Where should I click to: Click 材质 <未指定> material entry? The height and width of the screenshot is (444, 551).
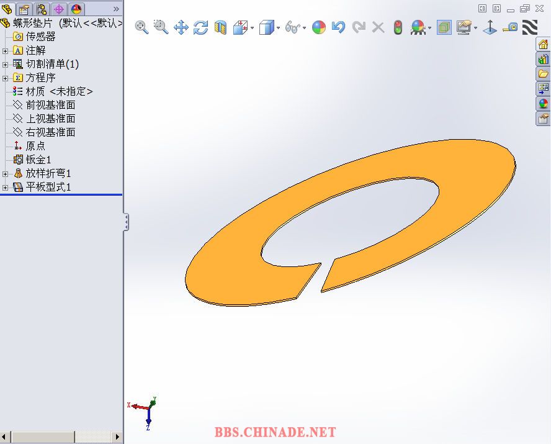click(x=59, y=91)
